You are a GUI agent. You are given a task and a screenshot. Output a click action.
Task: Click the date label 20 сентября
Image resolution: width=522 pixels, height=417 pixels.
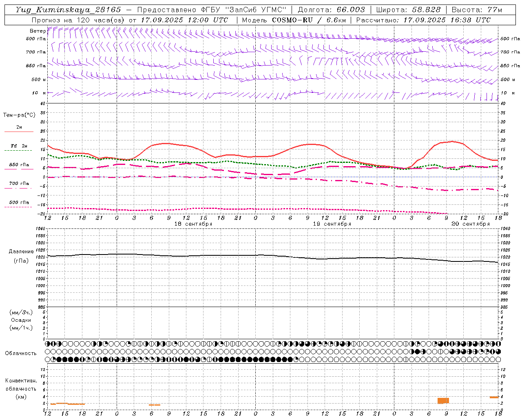click(x=470, y=224)
